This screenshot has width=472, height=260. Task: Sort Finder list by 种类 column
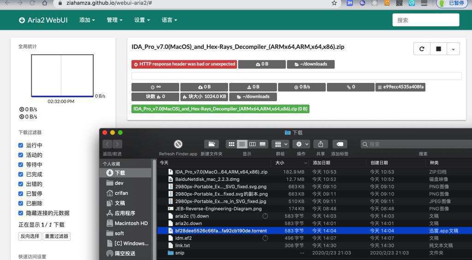[x=449, y=162]
